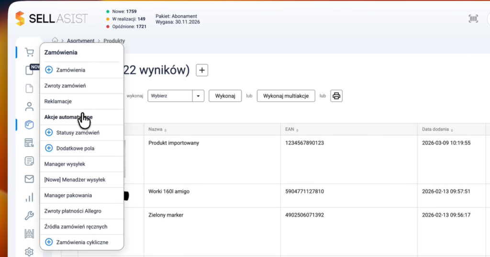The height and width of the screenshot is (257, 490).
Task: Open the bar chart statistics sidebar icon
Action: click(29, 197)
